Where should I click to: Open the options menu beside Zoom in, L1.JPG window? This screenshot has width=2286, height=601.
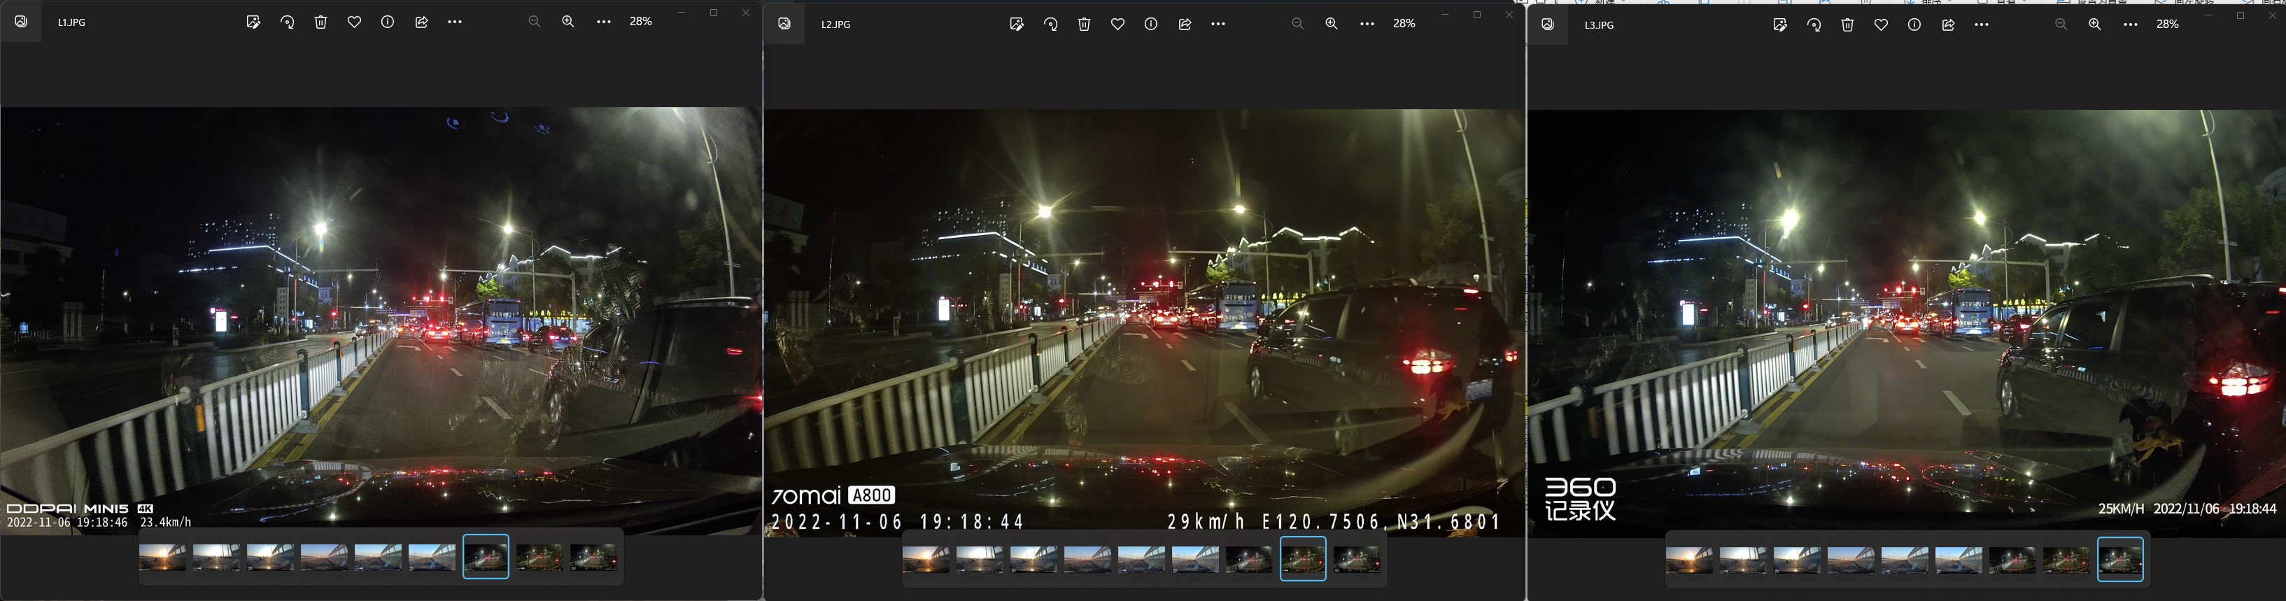(603, 21)
